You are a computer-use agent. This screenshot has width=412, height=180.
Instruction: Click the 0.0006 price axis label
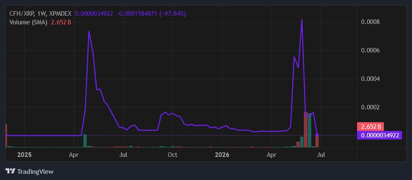pyautogui.click(x=370, y=50)
